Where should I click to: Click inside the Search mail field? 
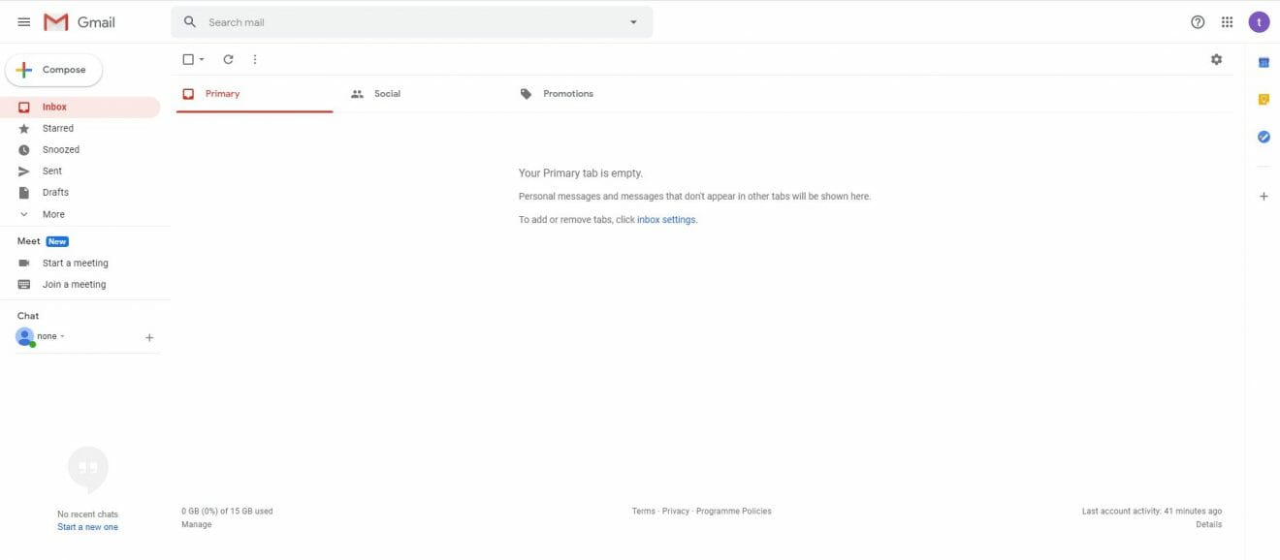[x=388, y=21]
